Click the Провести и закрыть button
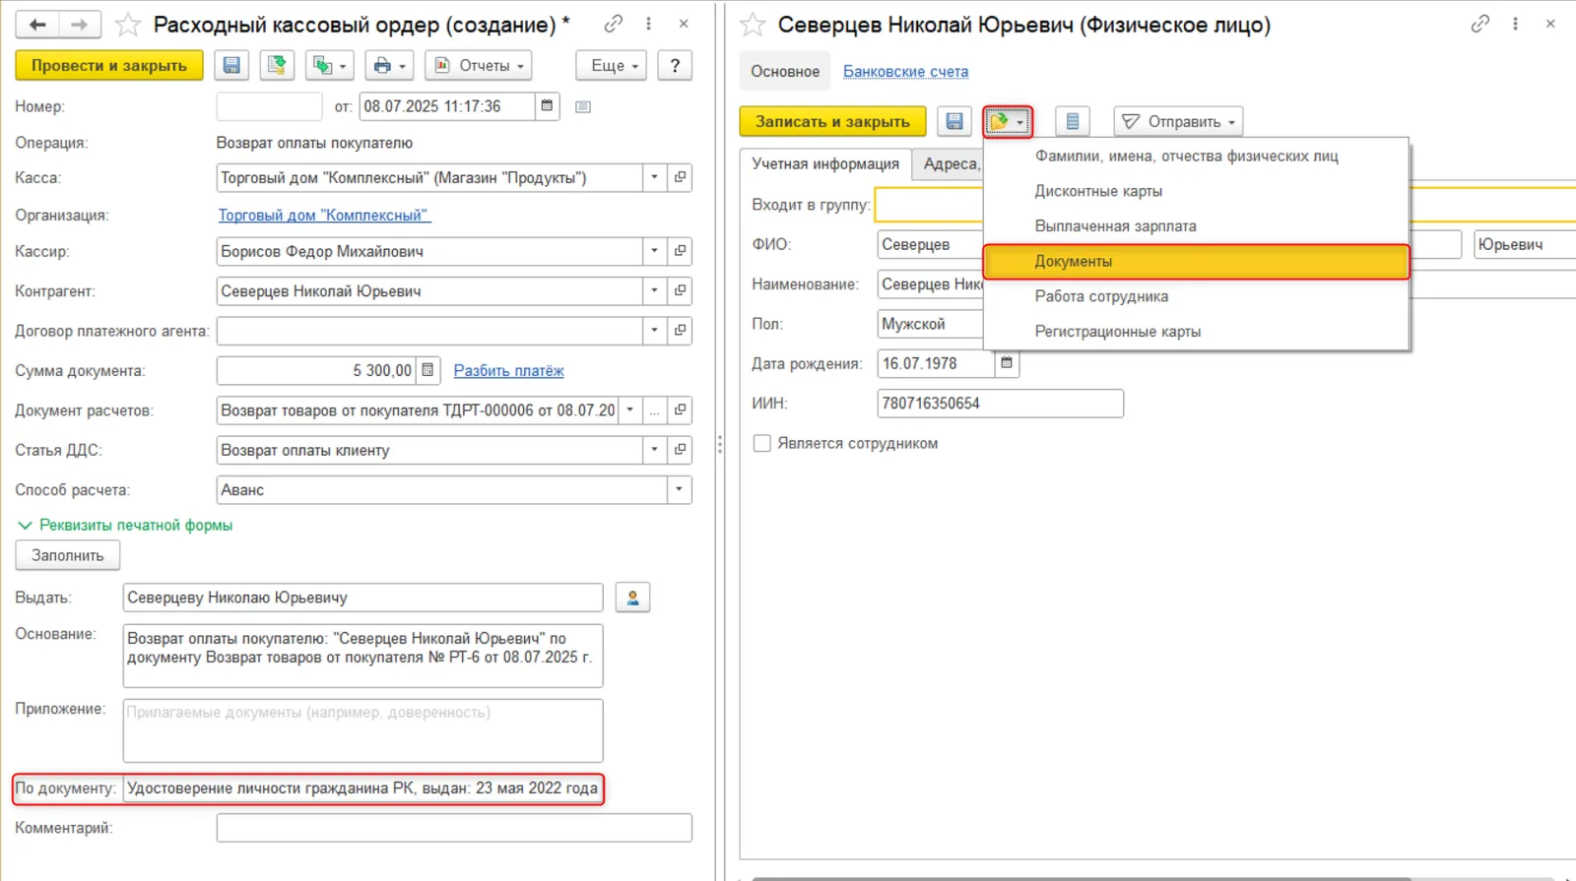 [109, 66]
